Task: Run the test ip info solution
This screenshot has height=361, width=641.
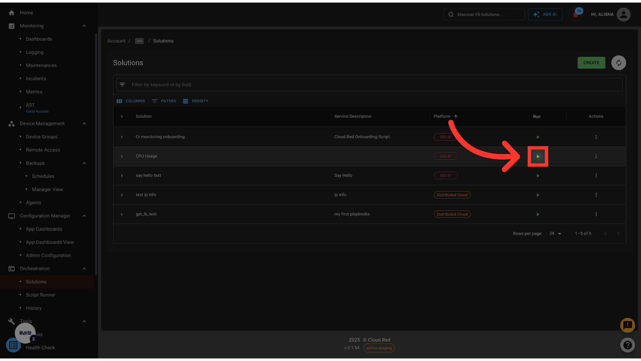Action: 538,195
